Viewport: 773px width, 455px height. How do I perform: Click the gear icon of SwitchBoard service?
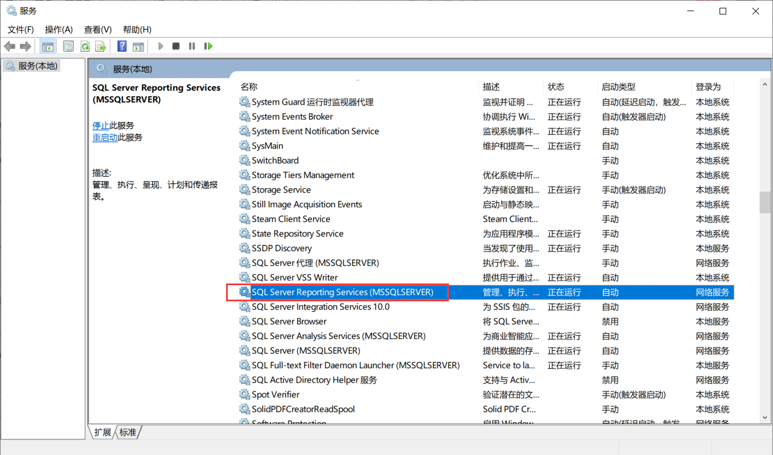click(x=244, y=160)
